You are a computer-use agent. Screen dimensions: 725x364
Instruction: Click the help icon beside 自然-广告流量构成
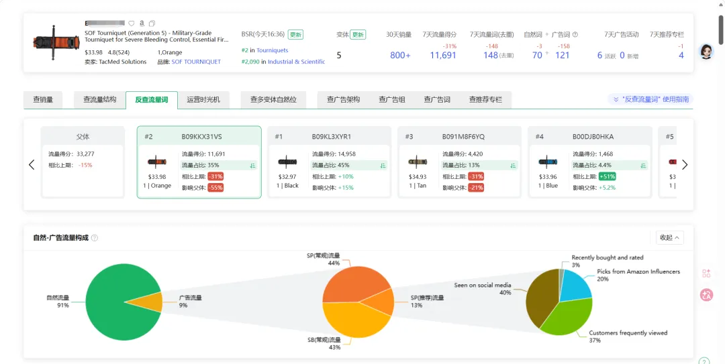(95, 238)
